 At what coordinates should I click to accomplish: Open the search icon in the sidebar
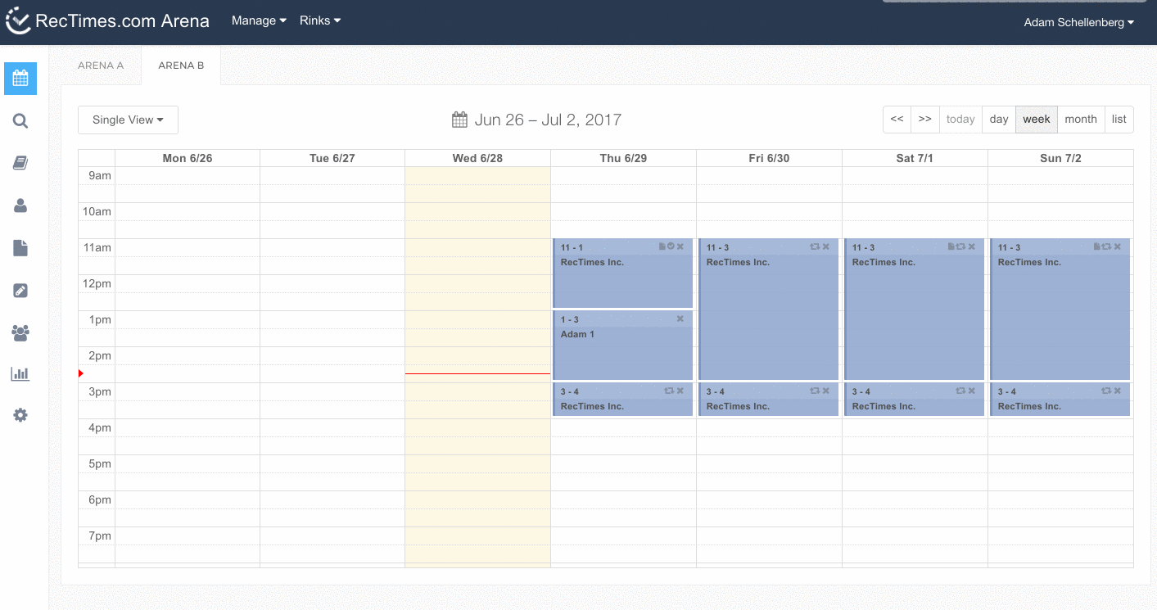pyautogui.click(x=20, y=121)
